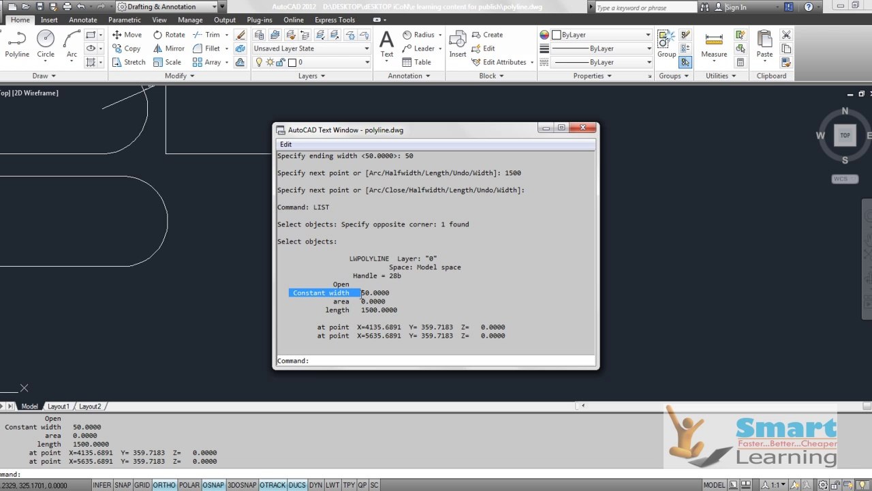This screenshot has width=872, height=491.
Task: Toggle SNAP mode in status bar
Action: (x=123, y=485)
